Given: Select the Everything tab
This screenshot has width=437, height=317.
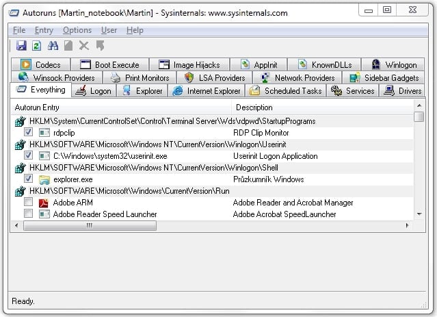Looking at the screenshot, I should point(41,90).
